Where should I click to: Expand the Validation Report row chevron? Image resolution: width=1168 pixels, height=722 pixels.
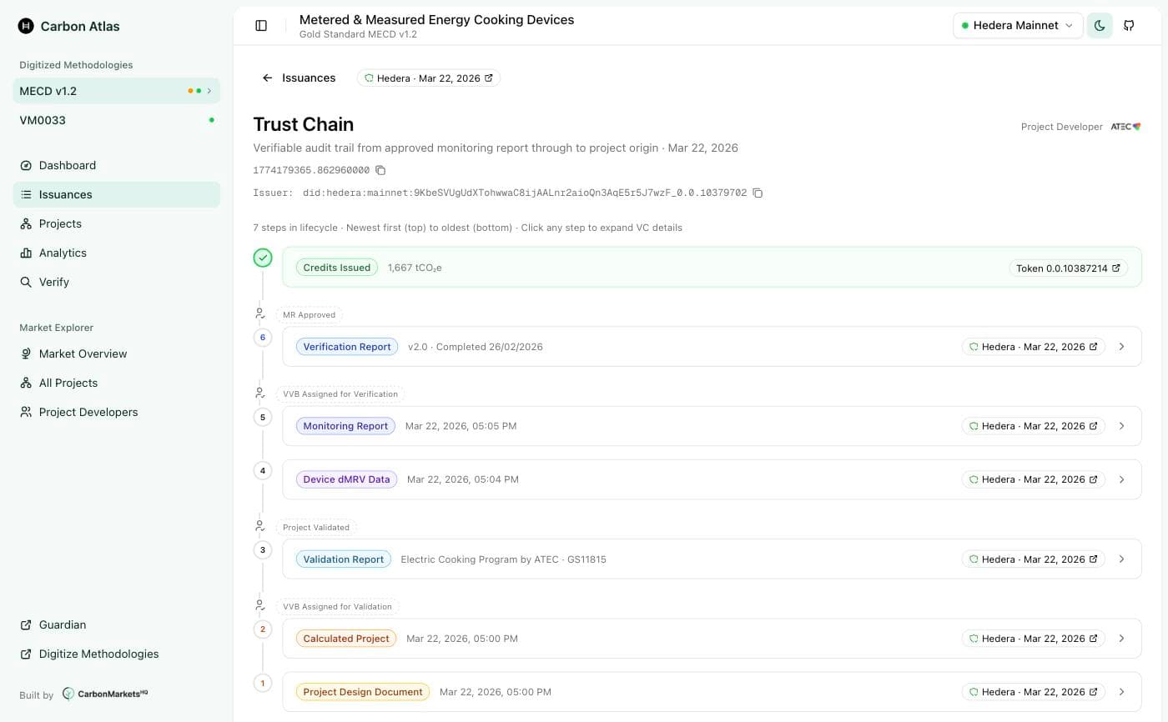pos(1121,559)
